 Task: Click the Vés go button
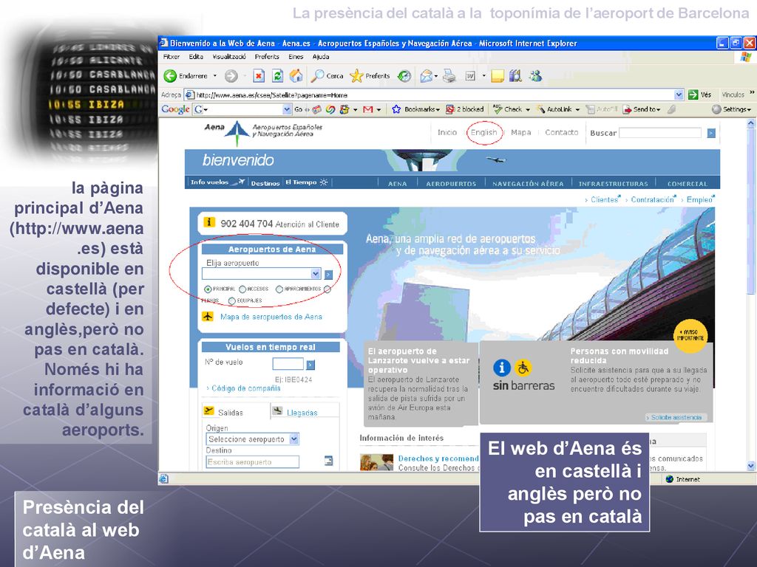699,94
